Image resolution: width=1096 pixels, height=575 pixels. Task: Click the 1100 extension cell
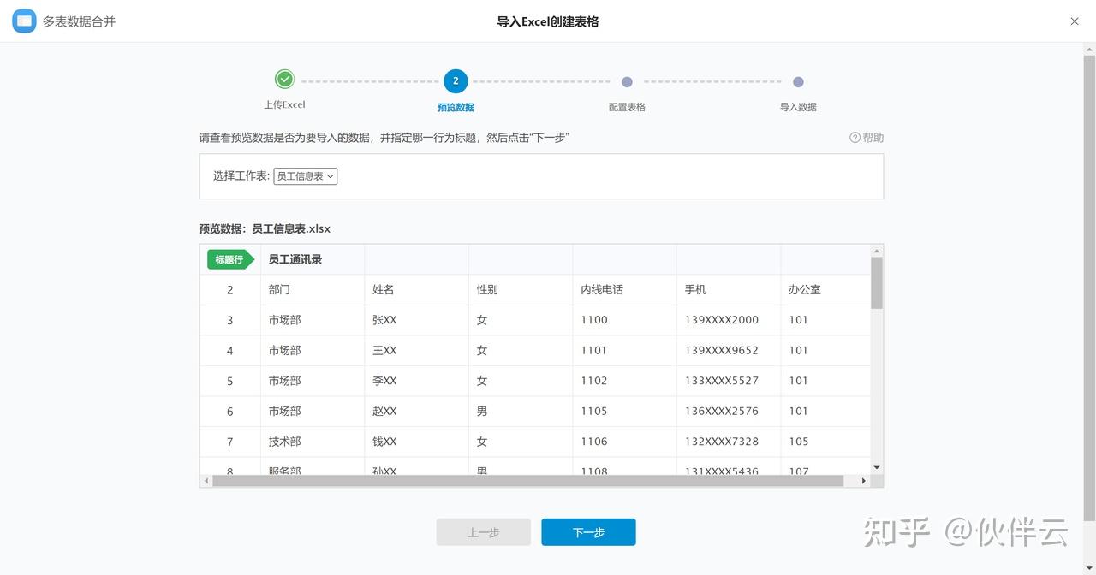pyautogui.click(x=625, y=320)
